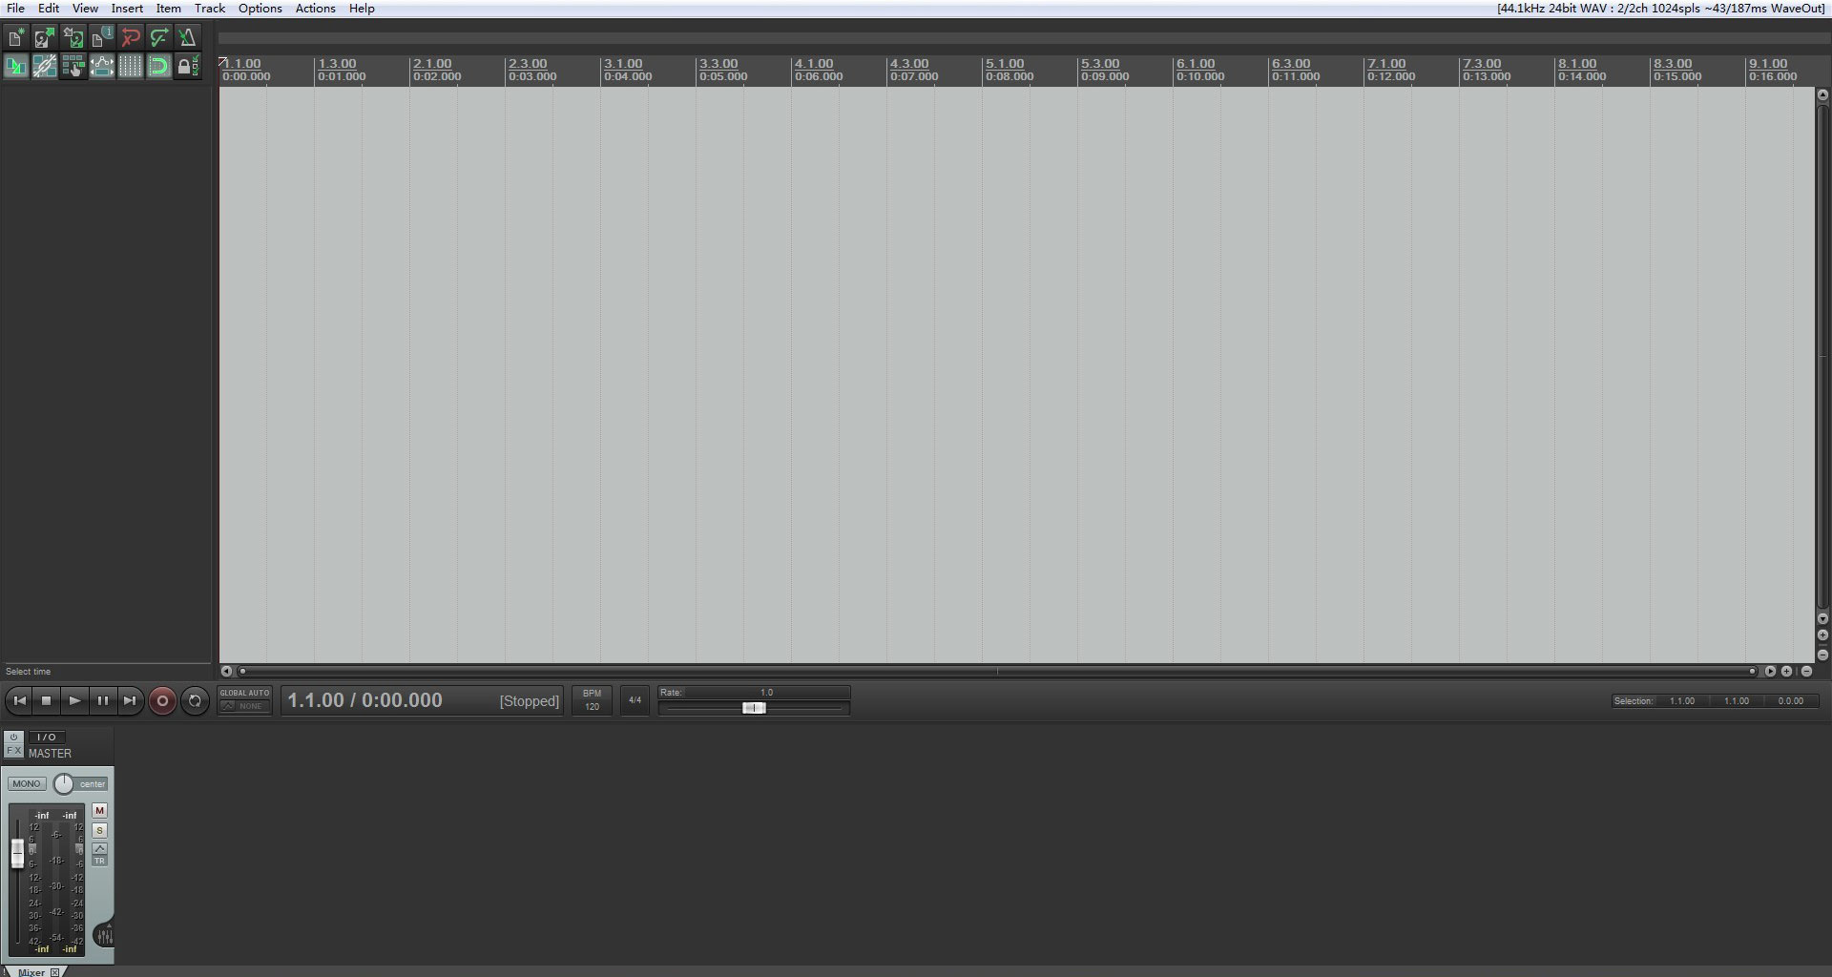This screenshot has height=977, width=1832.
Task: Click the playback Rate slider handle
Action: [754, 708]
